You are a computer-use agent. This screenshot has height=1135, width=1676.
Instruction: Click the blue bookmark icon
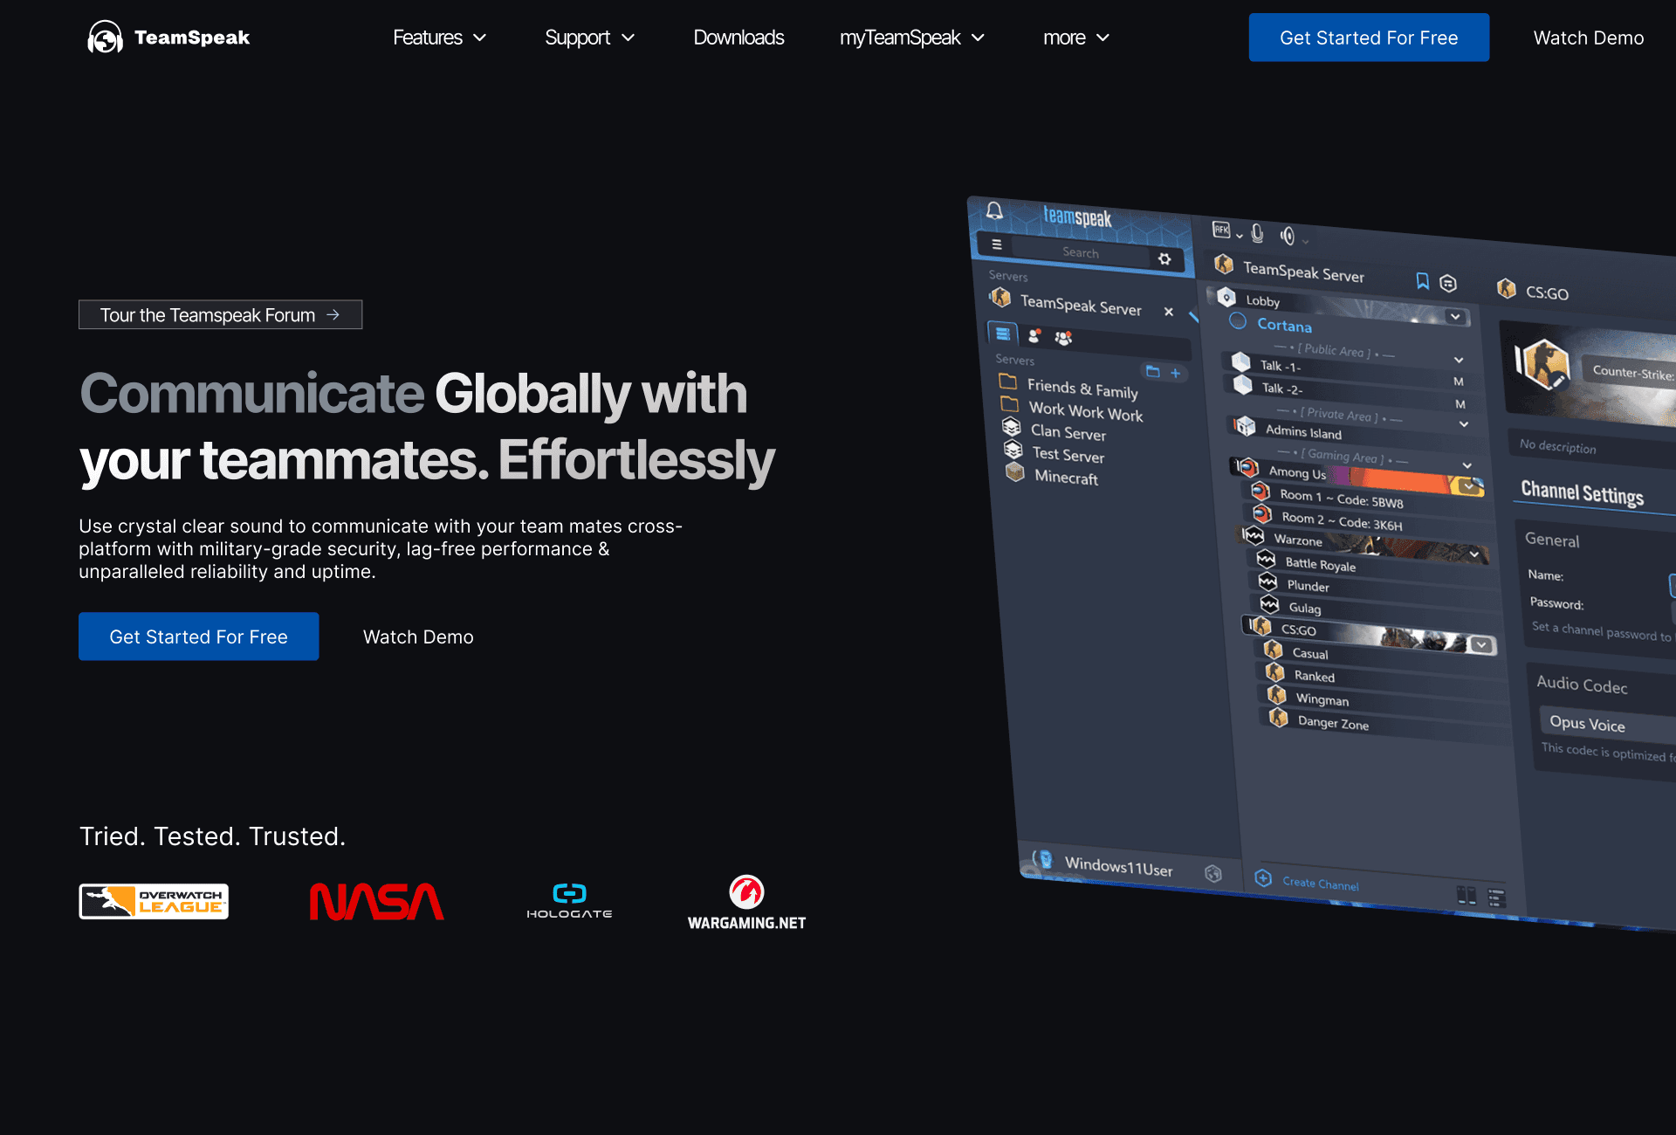(x=1422, y=280)
